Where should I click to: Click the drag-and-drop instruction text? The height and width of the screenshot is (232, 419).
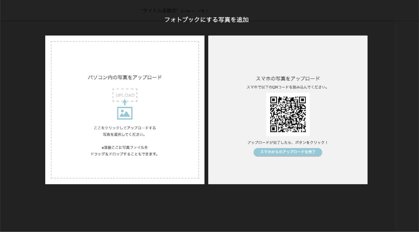[x=125, y=150]
